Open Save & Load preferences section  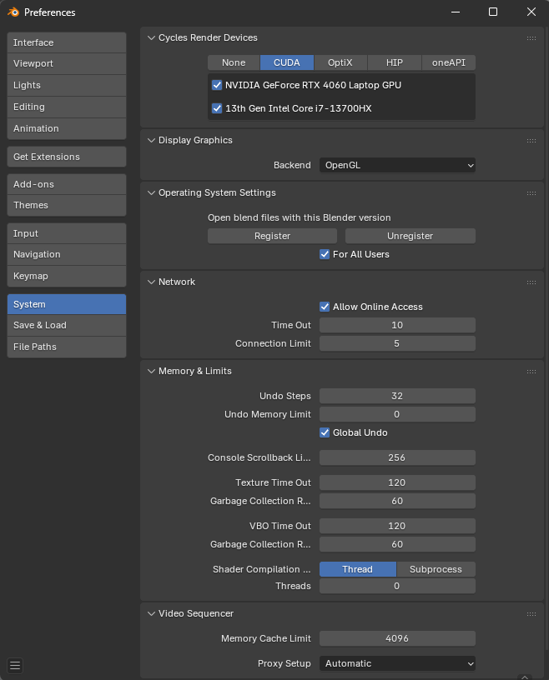67,325
